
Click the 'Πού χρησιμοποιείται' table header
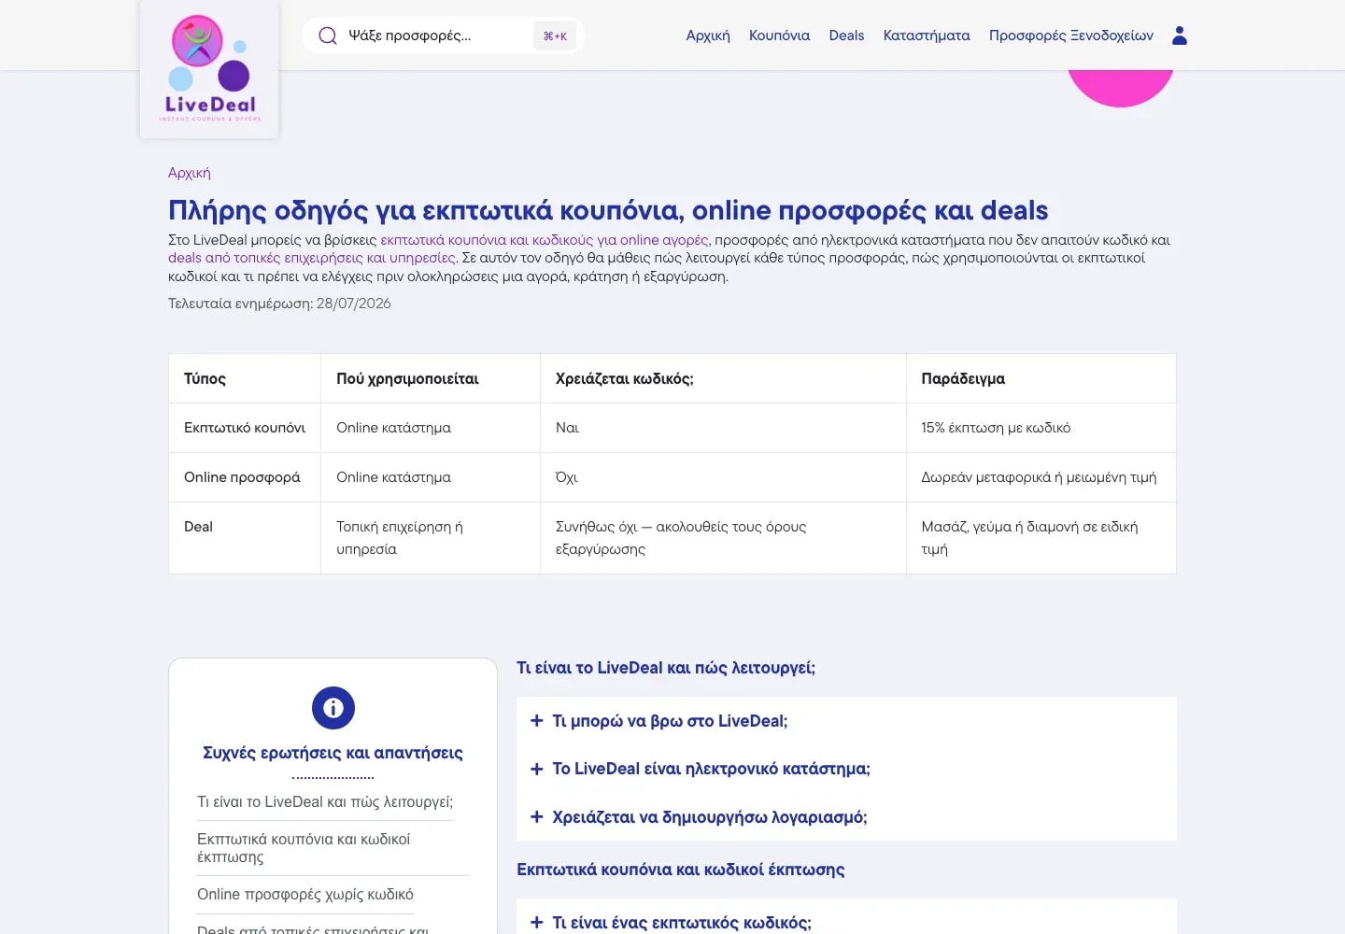click(x=431, y=378)
